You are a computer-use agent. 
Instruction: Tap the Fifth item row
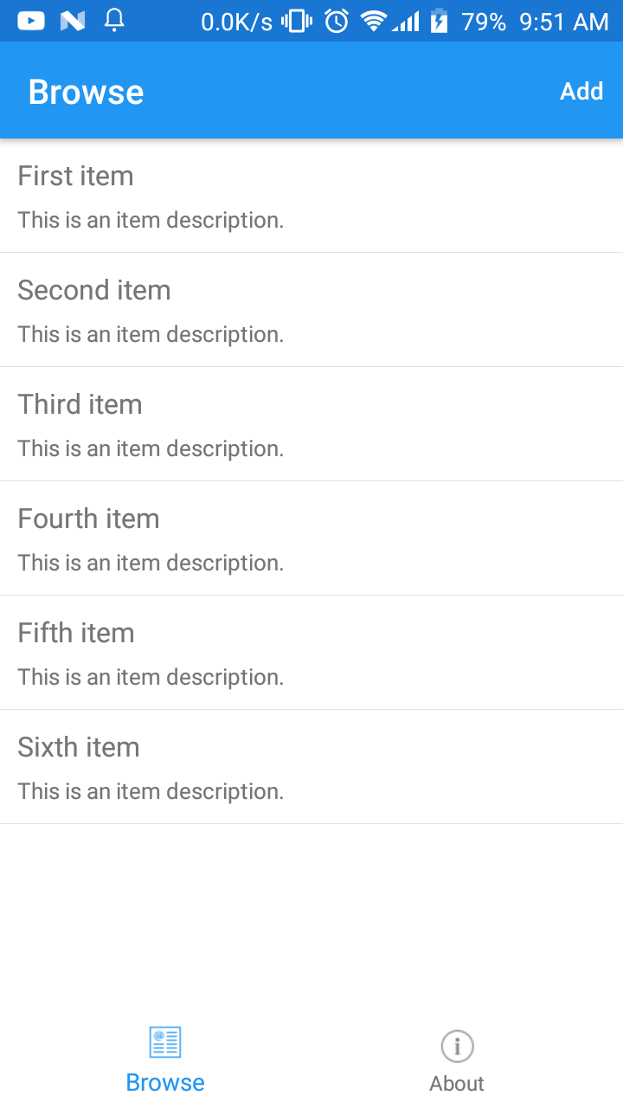pos(311,654)
